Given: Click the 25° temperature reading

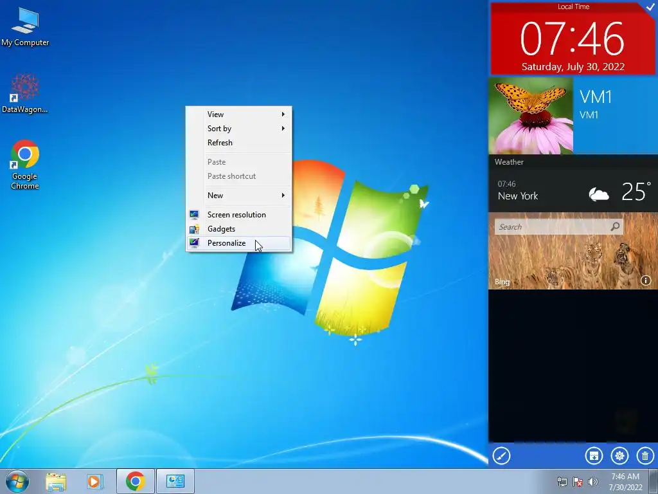Looking at the screenshot, I should (x=636, y=192).
